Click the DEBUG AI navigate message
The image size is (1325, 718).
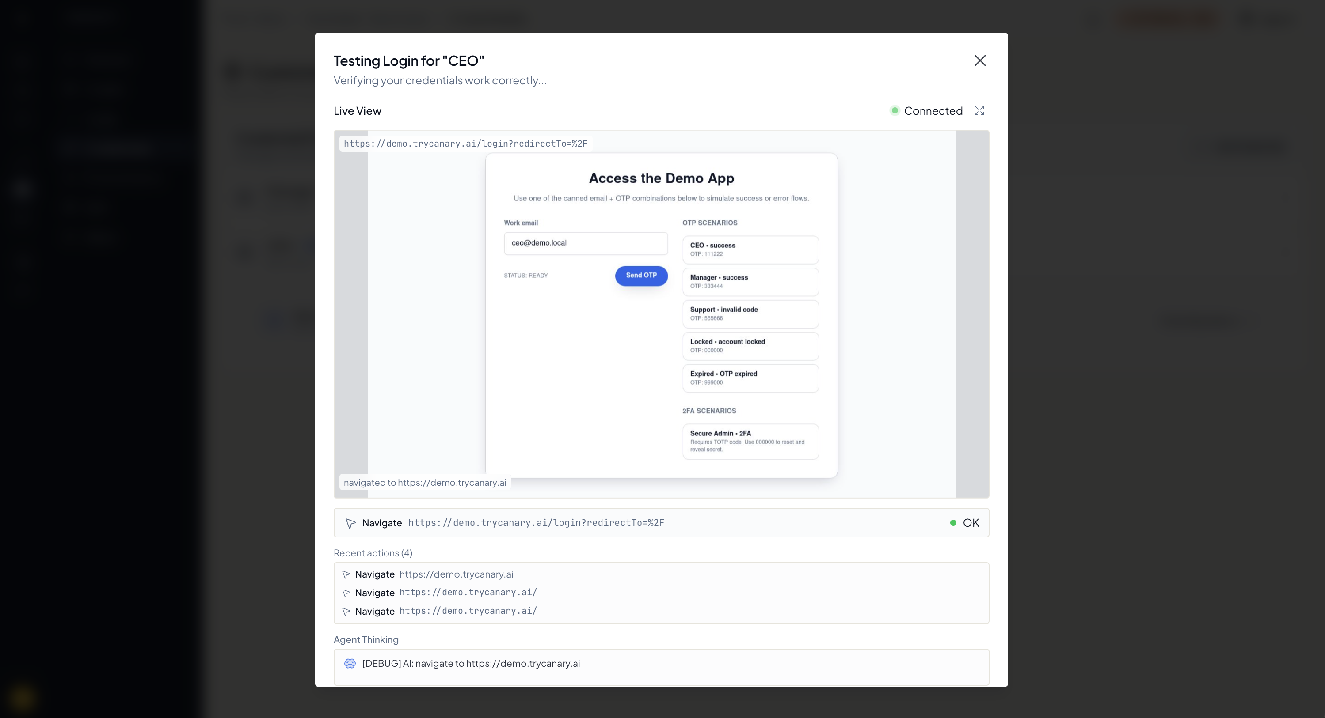click(471, 664)
